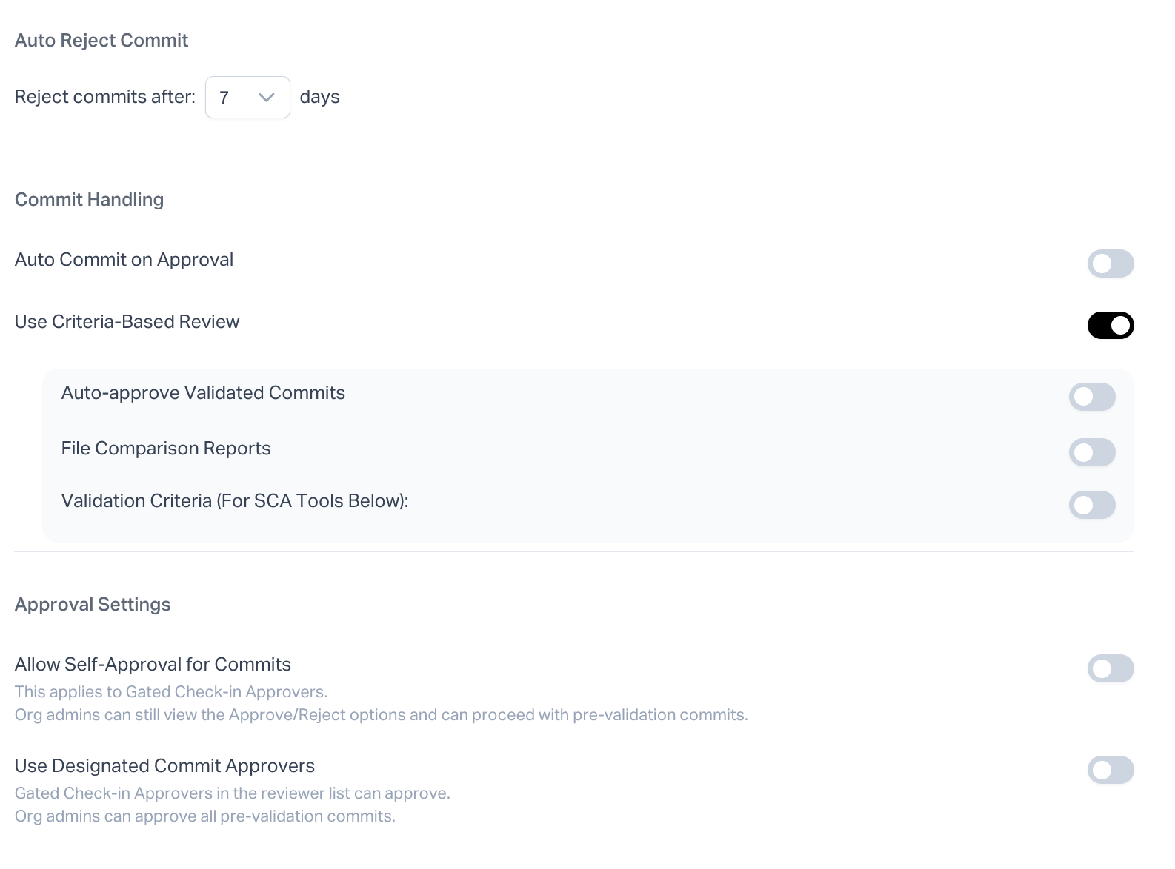Switch on Validation Criteria for SCA Tools
The width and height of the screenshot is (1175, 869).
point(1091,505)
